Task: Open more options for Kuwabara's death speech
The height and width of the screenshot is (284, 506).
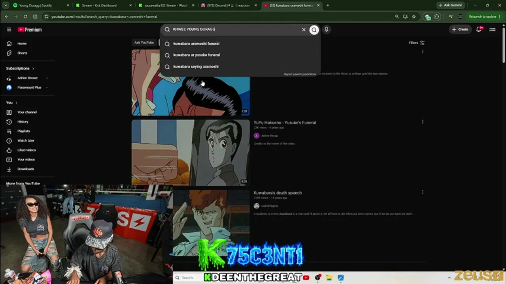Action: [423, 192]
